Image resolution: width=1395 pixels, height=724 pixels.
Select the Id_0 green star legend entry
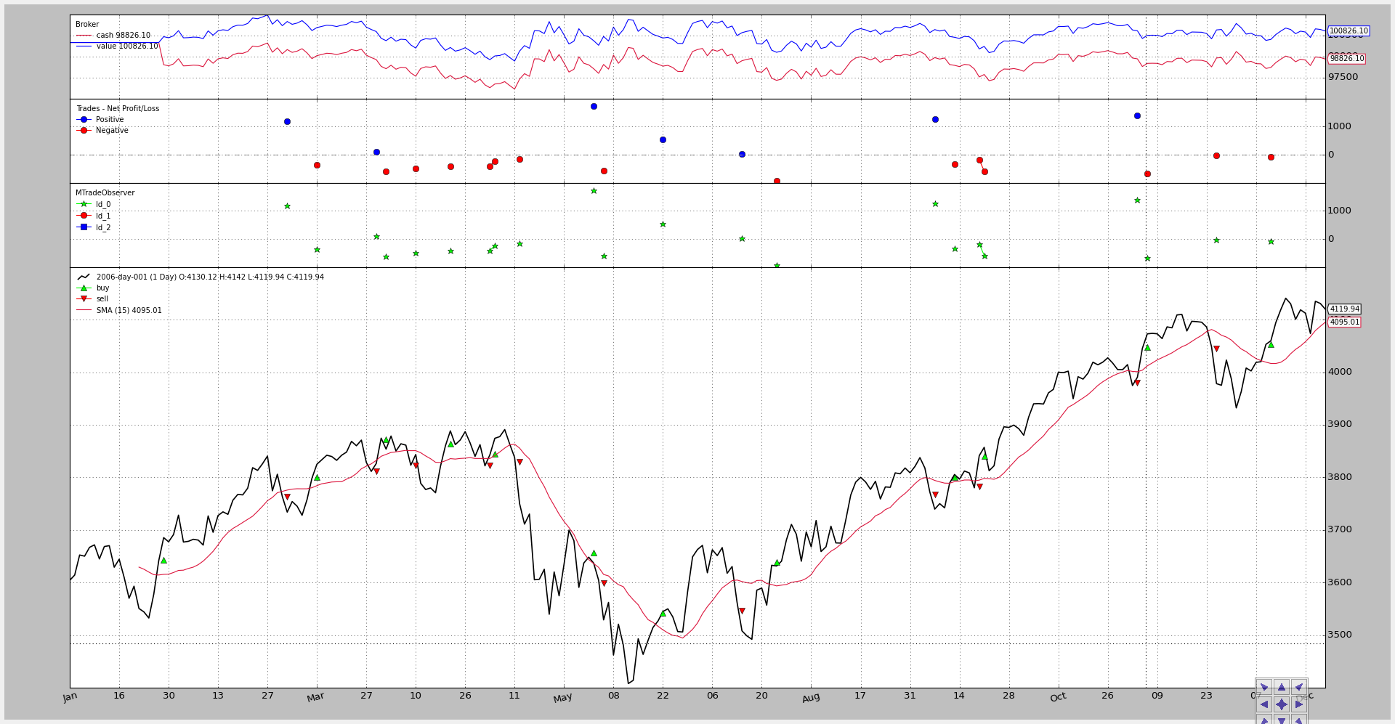click(x=102, y=205)
